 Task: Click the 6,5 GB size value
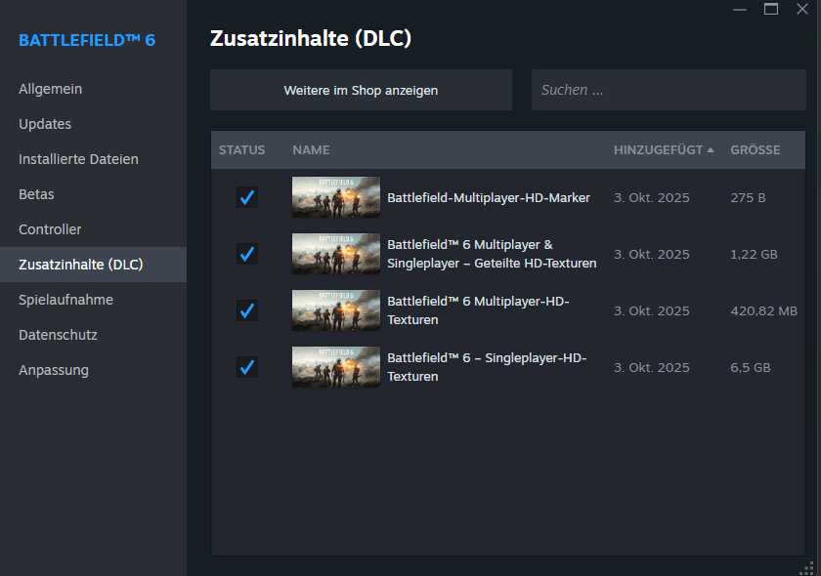(751, 368)
